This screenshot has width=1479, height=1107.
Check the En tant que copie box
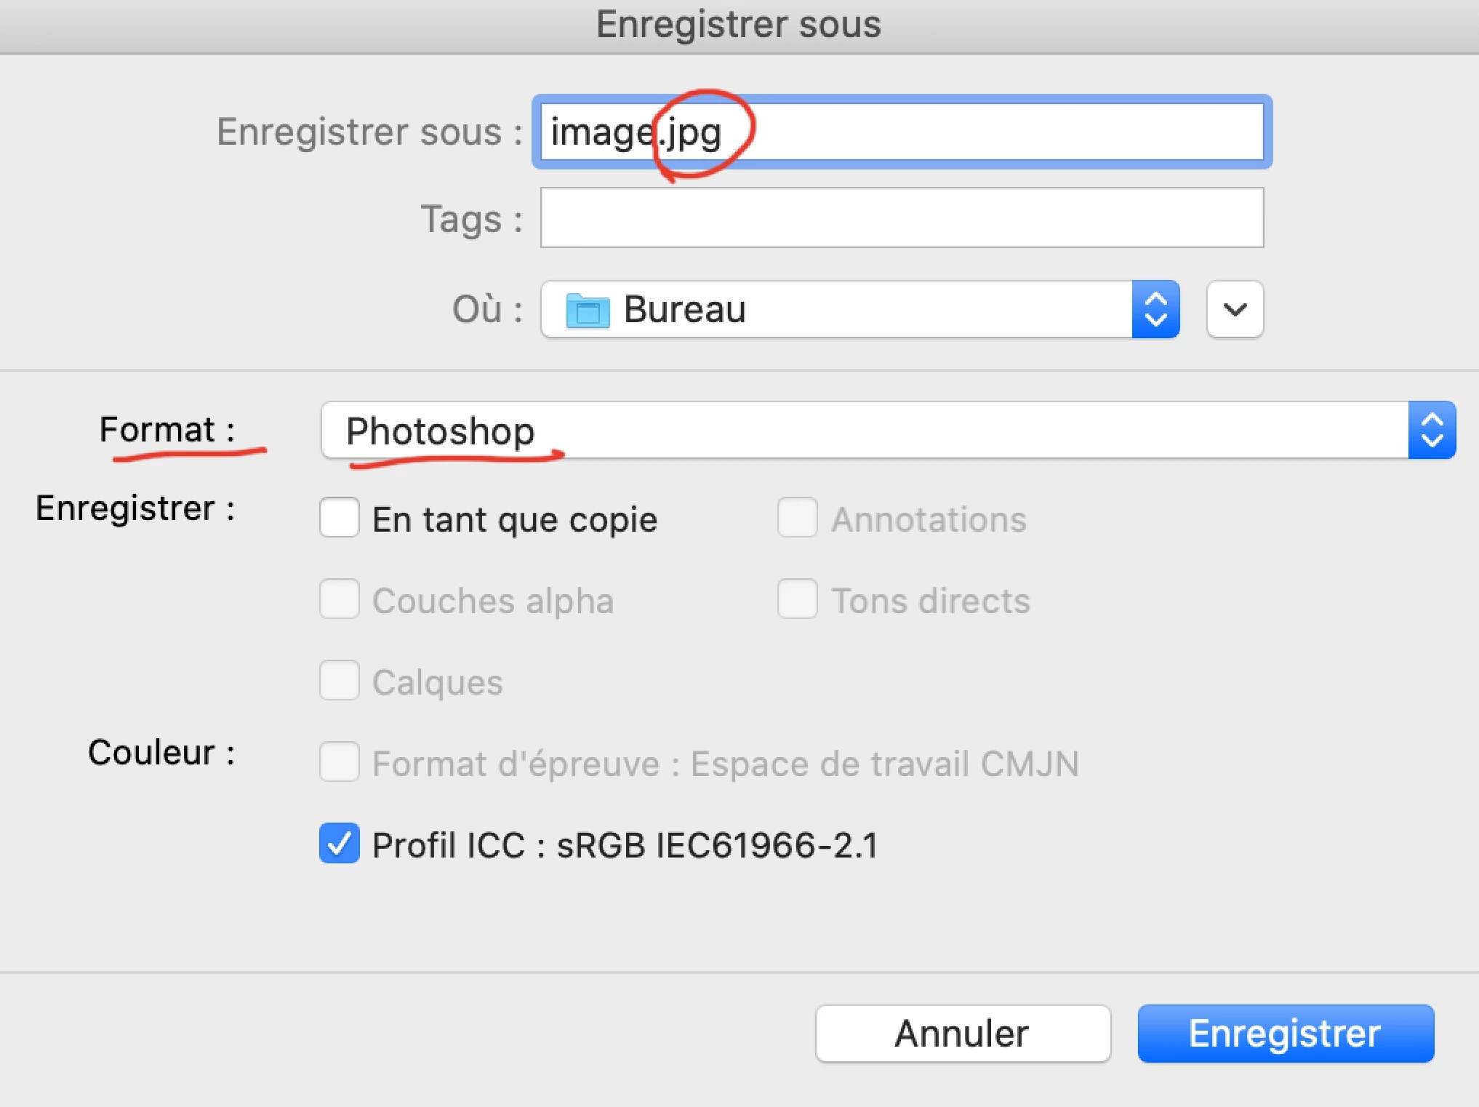(340, 517)
